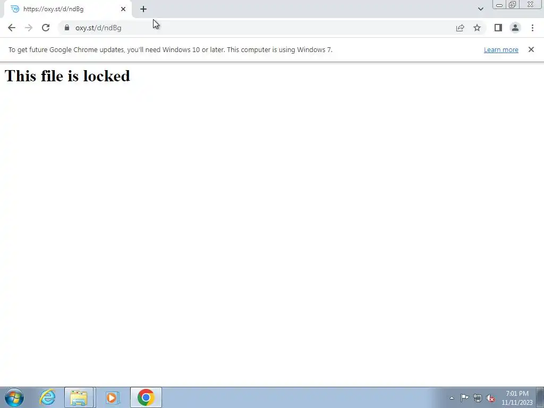Open a new tab

click(x=143, y=9)
